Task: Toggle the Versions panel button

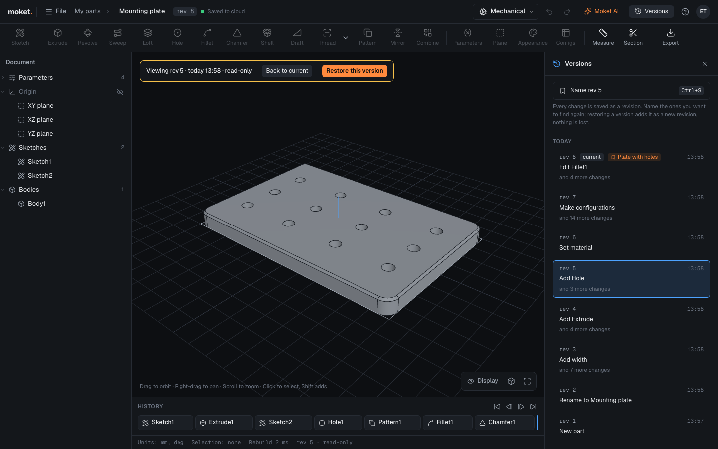Action: tap(651, 11)
